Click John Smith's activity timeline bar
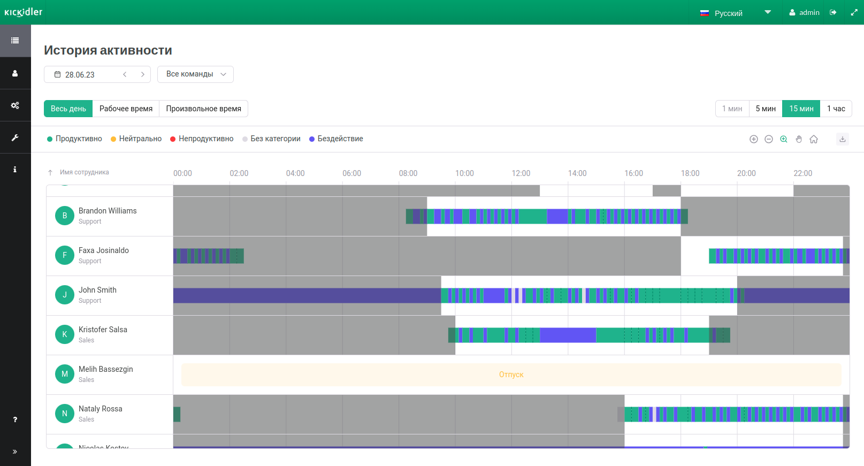864x466 pixels. click(x=511, y=295)
